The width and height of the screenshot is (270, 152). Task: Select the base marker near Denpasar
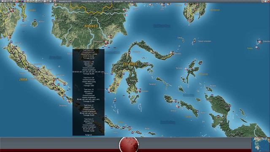(x=67, y=100)
